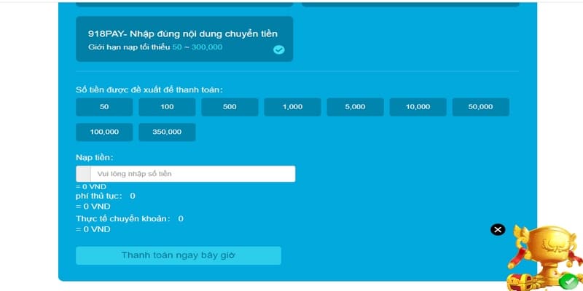583x291 pixels.
Task: Select the 100,000 suggested amount
Action: [x=104, y=132]
